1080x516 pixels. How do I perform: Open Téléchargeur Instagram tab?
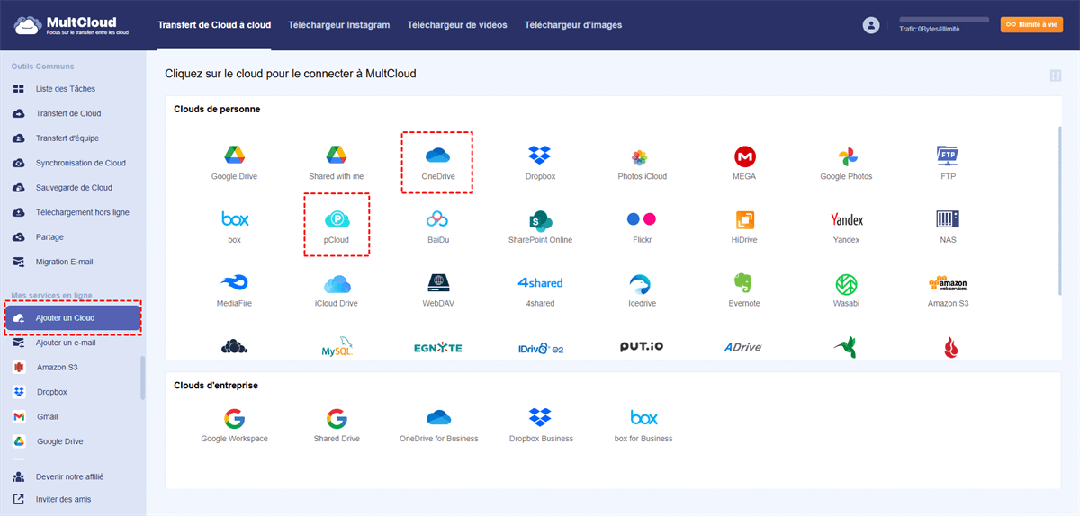pos(339,25)
